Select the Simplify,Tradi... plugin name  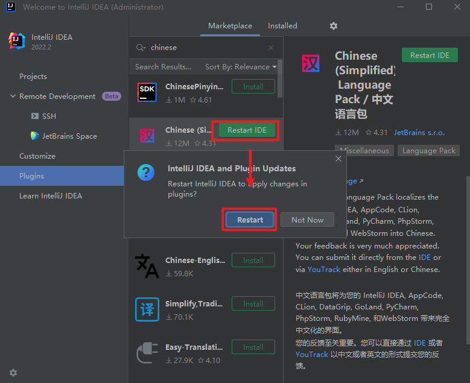194,303
